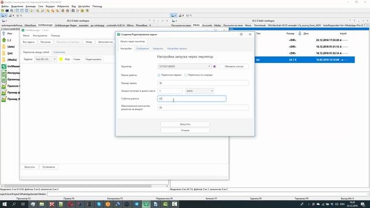Image resolution: width=370 pixels, height=208 pixels.
Task: Click into the 'Размер пакета' input field
Action: 203,83
